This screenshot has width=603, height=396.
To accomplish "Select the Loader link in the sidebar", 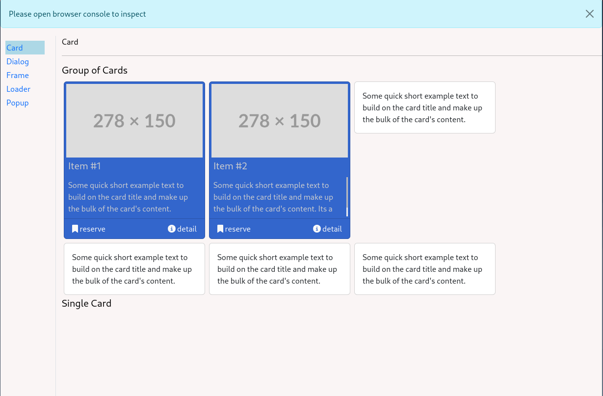I will point(19,89).
